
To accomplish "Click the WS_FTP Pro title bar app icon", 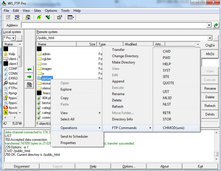I will coord(4,3).
